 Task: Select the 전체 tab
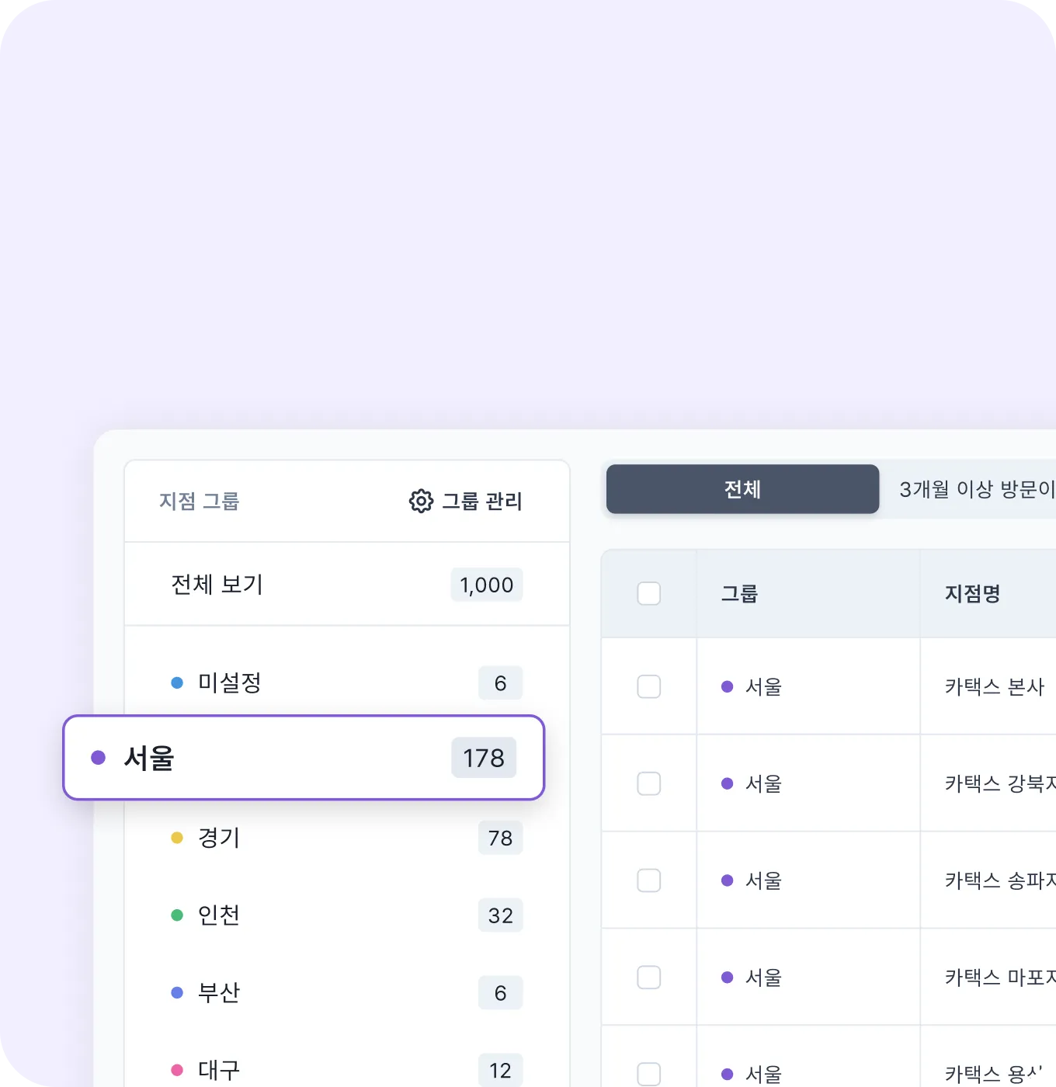click(x=742, y=489)
